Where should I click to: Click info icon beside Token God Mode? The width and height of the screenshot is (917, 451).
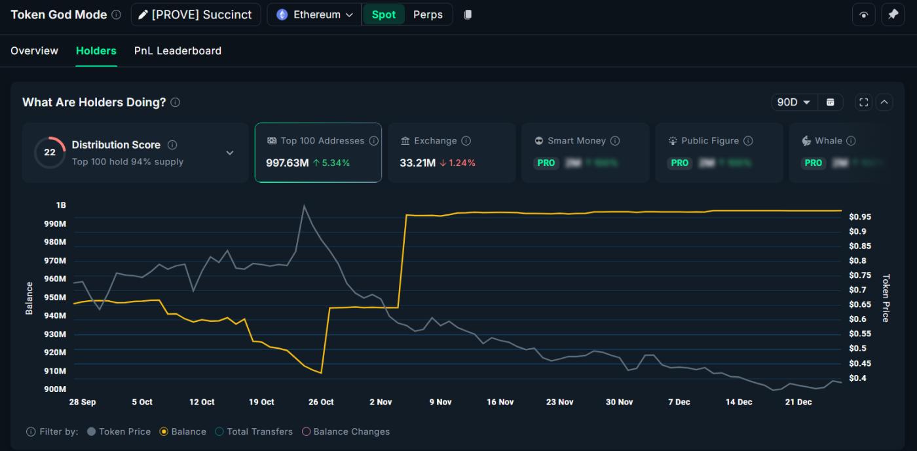tap(117, 14)
